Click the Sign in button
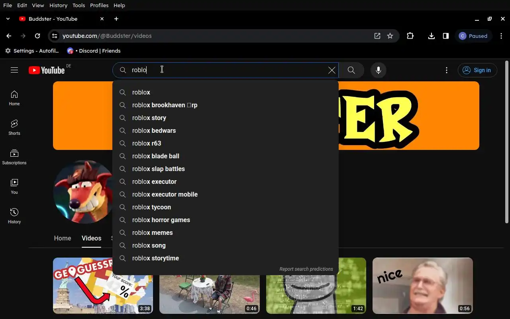510x319 pixels. tap(477, 70)
